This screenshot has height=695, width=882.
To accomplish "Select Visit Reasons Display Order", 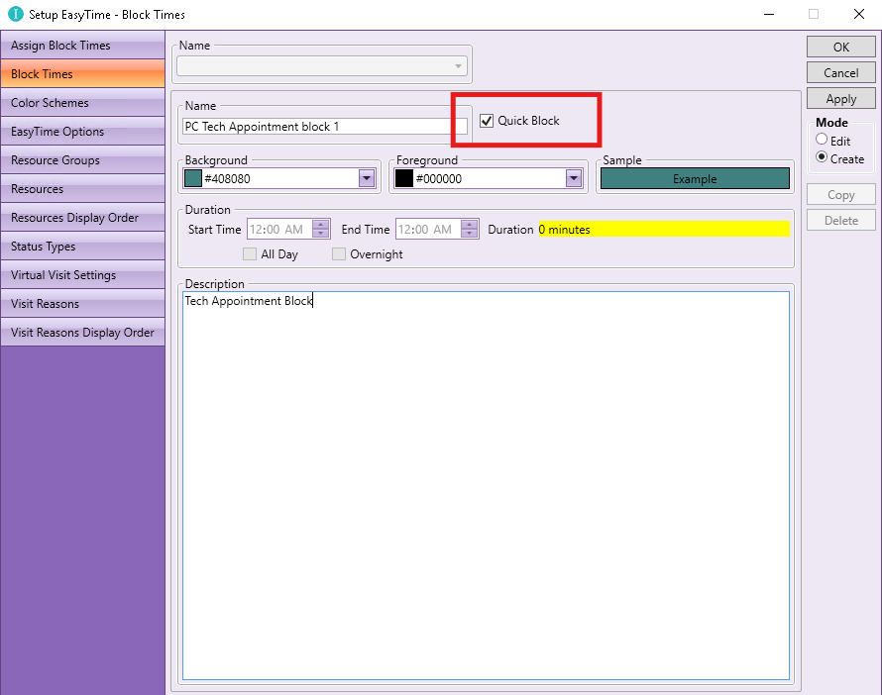I will click(82, 333).
